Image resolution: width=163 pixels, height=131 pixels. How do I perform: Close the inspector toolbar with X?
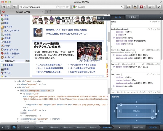point(3,127)
